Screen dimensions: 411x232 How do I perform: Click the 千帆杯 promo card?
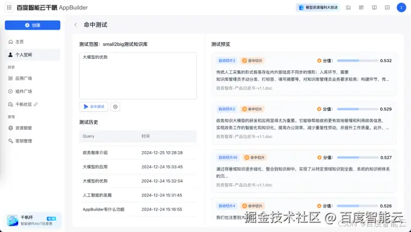[x=33, y=220]
